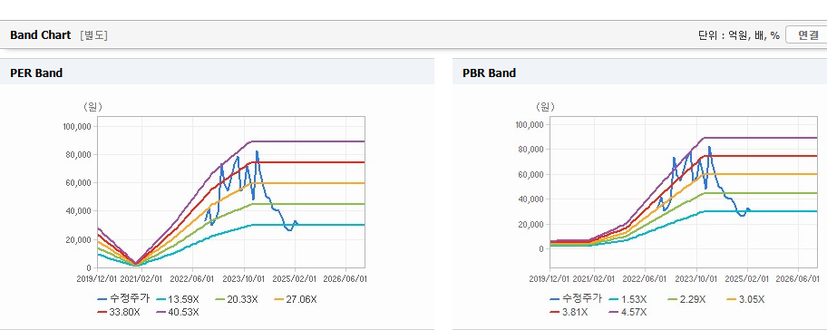Screen dimensions: 827x330
Task: Click the 단위 : 억원, 배, % label
Action: (x=738, y=35)
